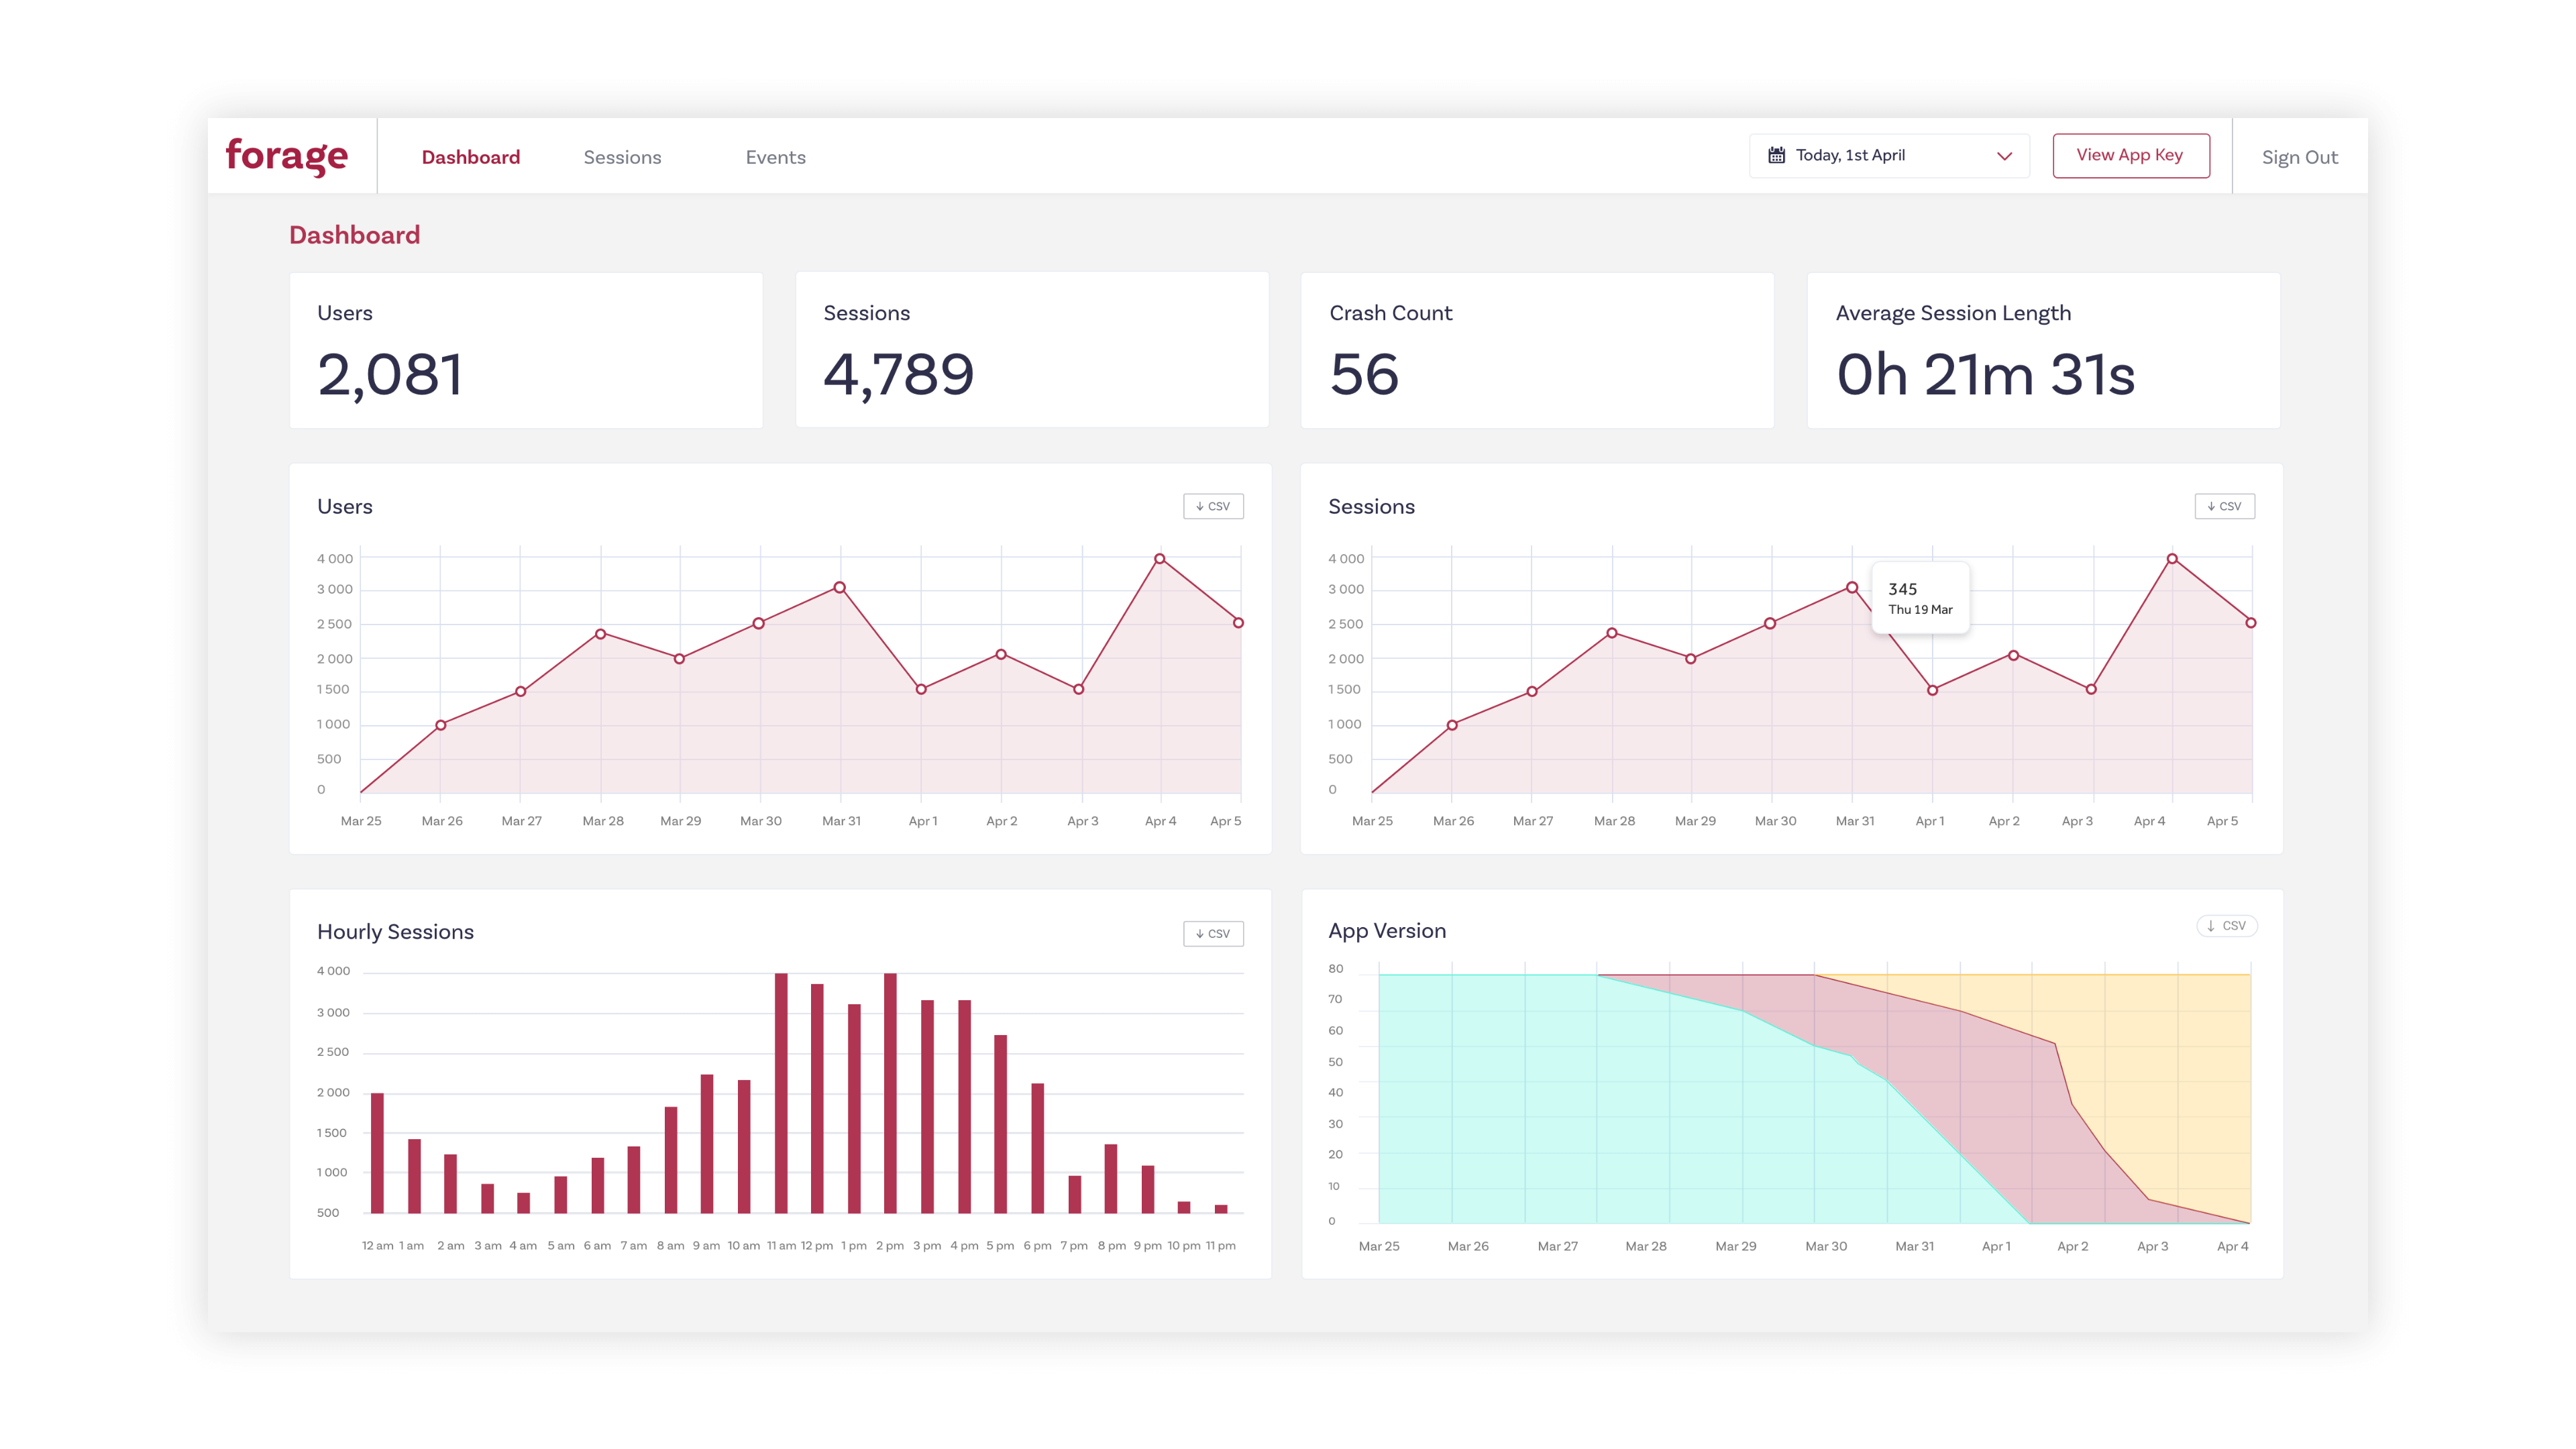Screen dimensions: 2576x1449
Task: Click the 345 Thu 19 Mar tooltip
Action: coord(1920,598)
